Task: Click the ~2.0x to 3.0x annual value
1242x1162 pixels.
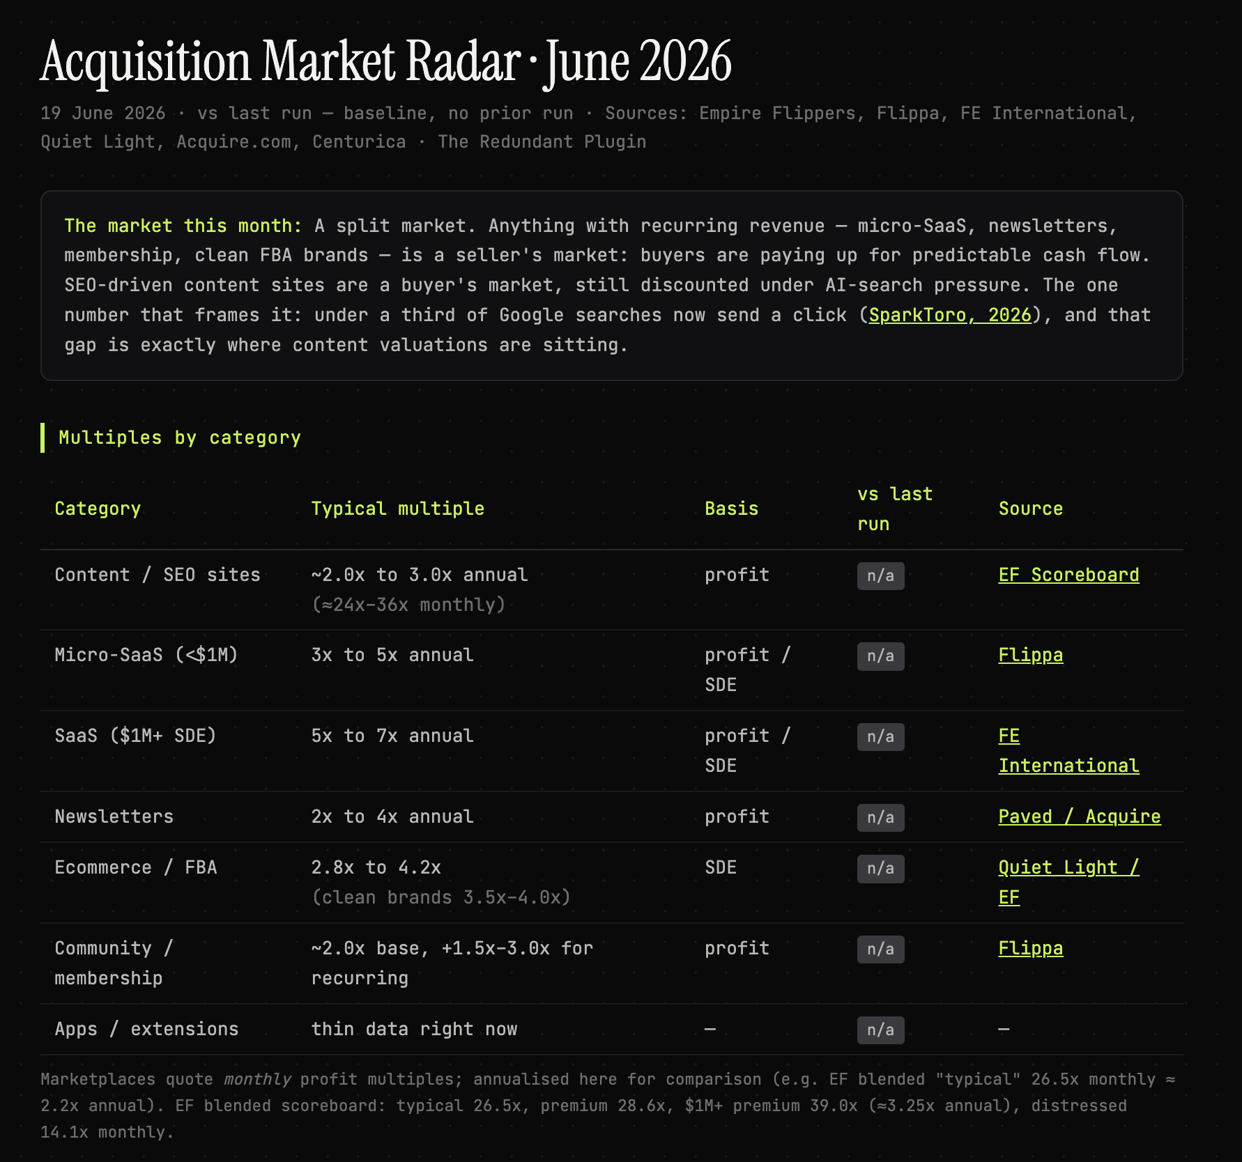Action: [420, 575]
